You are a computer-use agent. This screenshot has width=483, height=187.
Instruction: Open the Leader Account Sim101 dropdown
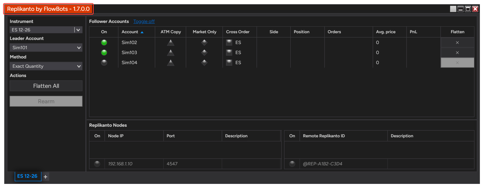(x=46, y=48)
